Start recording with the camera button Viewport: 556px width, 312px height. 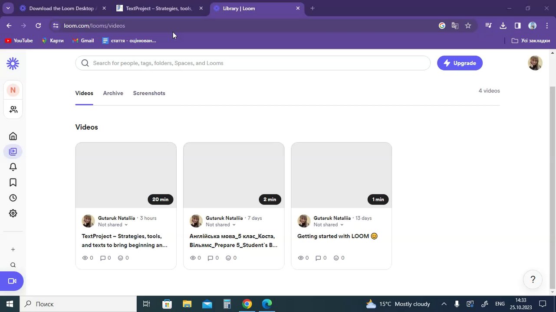click(12, 281)
